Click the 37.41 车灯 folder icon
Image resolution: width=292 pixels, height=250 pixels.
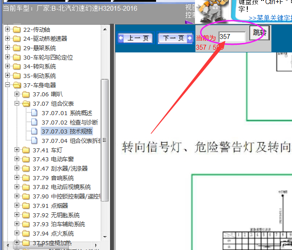(26, 150)
